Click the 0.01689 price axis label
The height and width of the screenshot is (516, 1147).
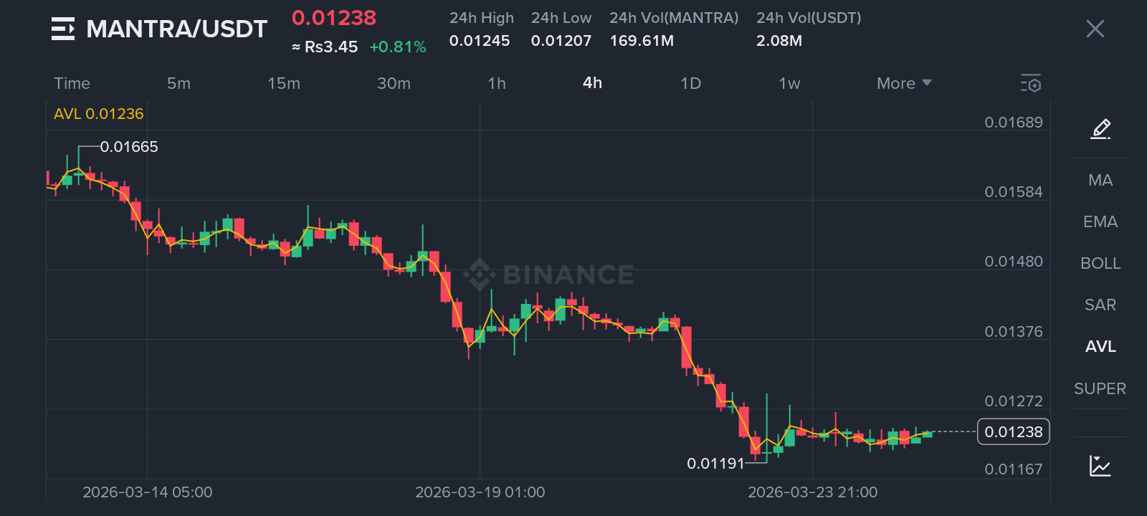pos(1014,123)
